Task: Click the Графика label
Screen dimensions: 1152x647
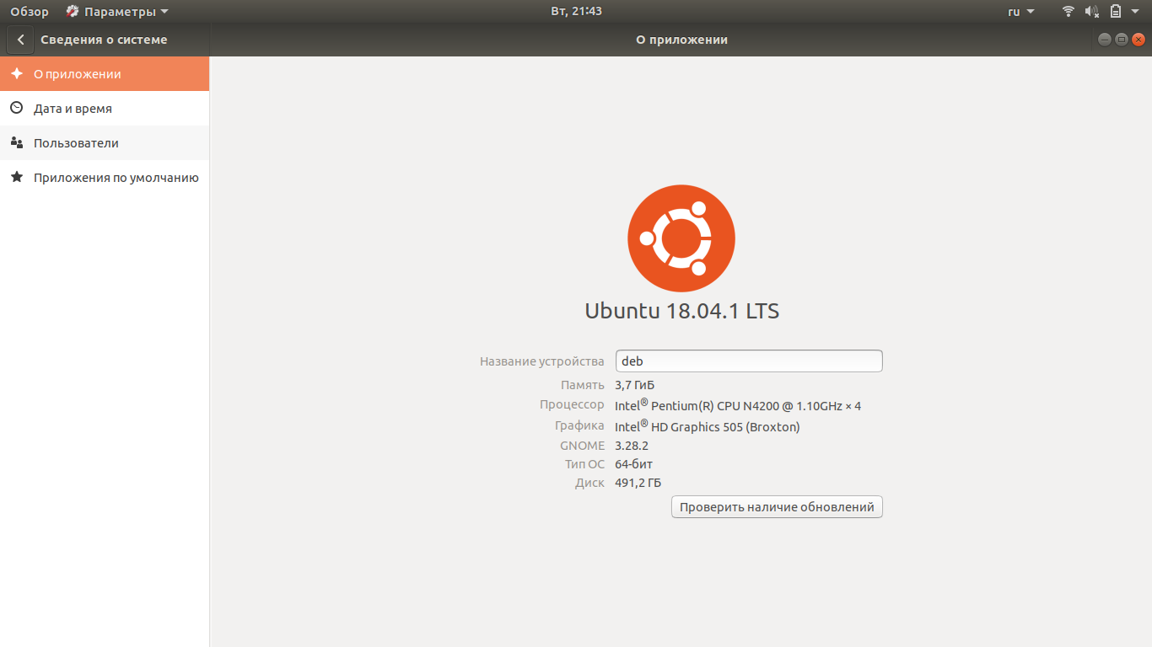Action: pyautogui.click(x=580, y=426)
